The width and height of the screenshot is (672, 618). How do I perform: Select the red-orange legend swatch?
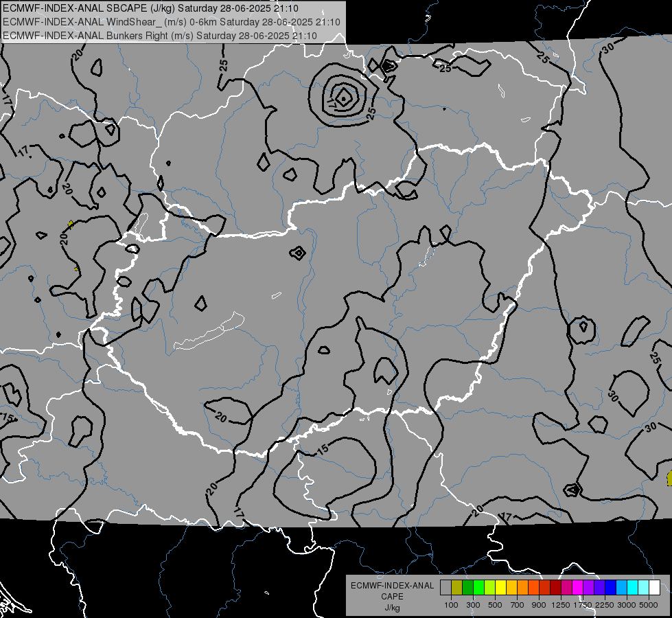(x=533, y=587)
